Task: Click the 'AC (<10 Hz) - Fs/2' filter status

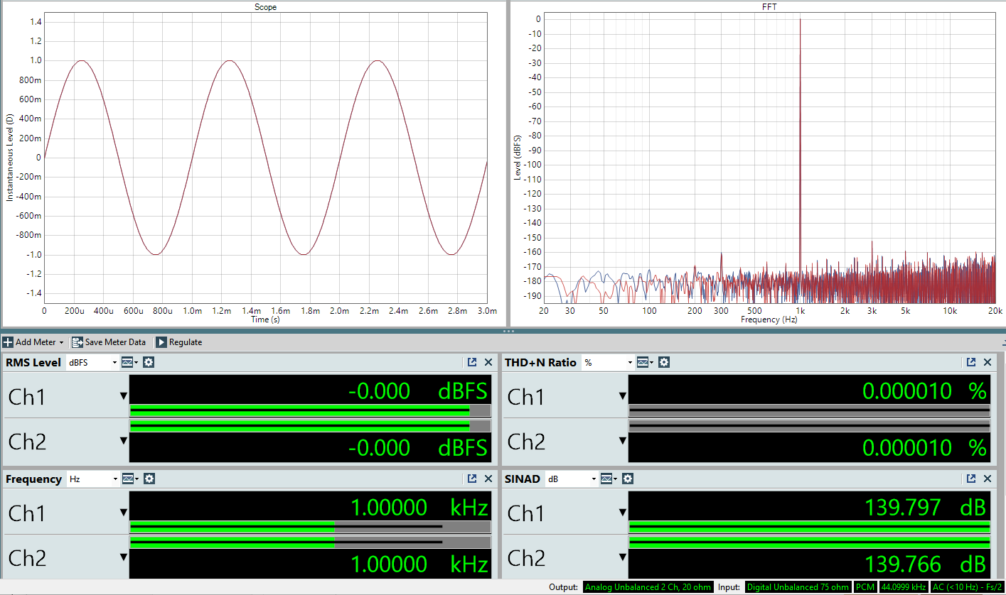Action: click(967, 587)
